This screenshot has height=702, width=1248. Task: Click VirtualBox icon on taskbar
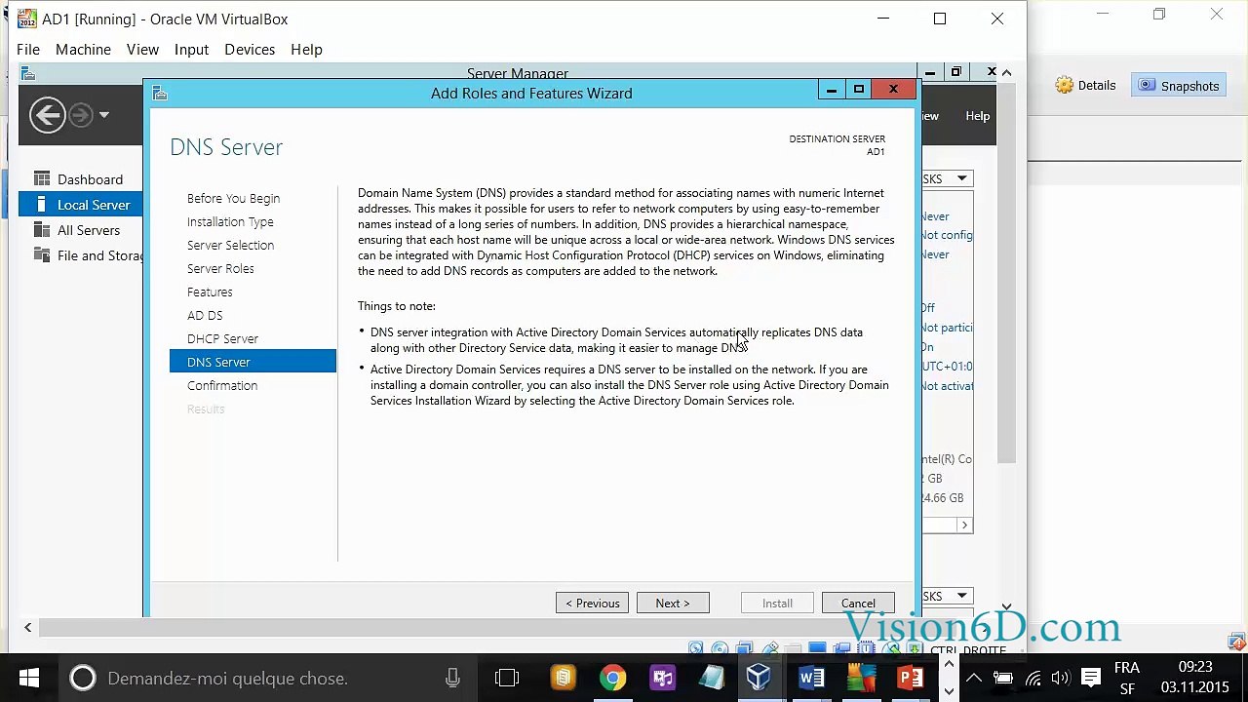pos(759,679)
